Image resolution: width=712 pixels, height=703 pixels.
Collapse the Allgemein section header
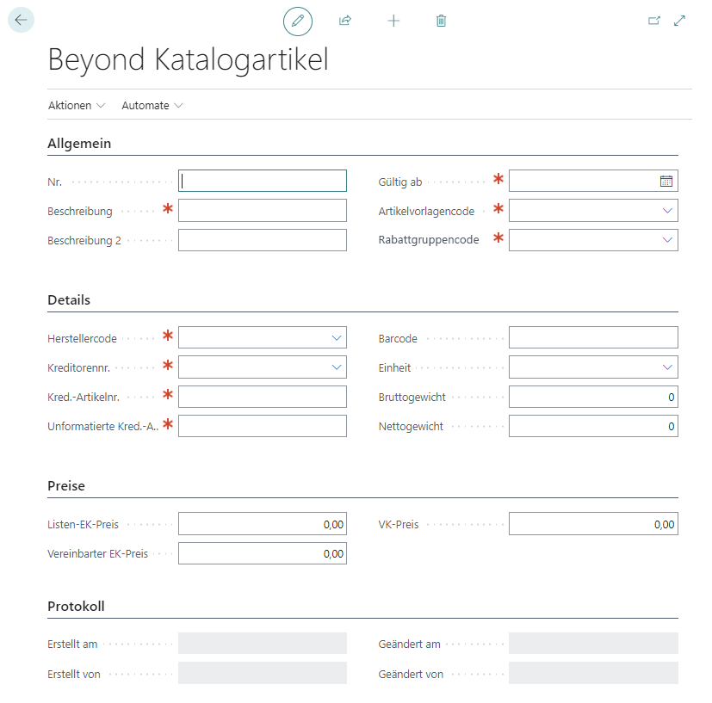pos(79,144)
